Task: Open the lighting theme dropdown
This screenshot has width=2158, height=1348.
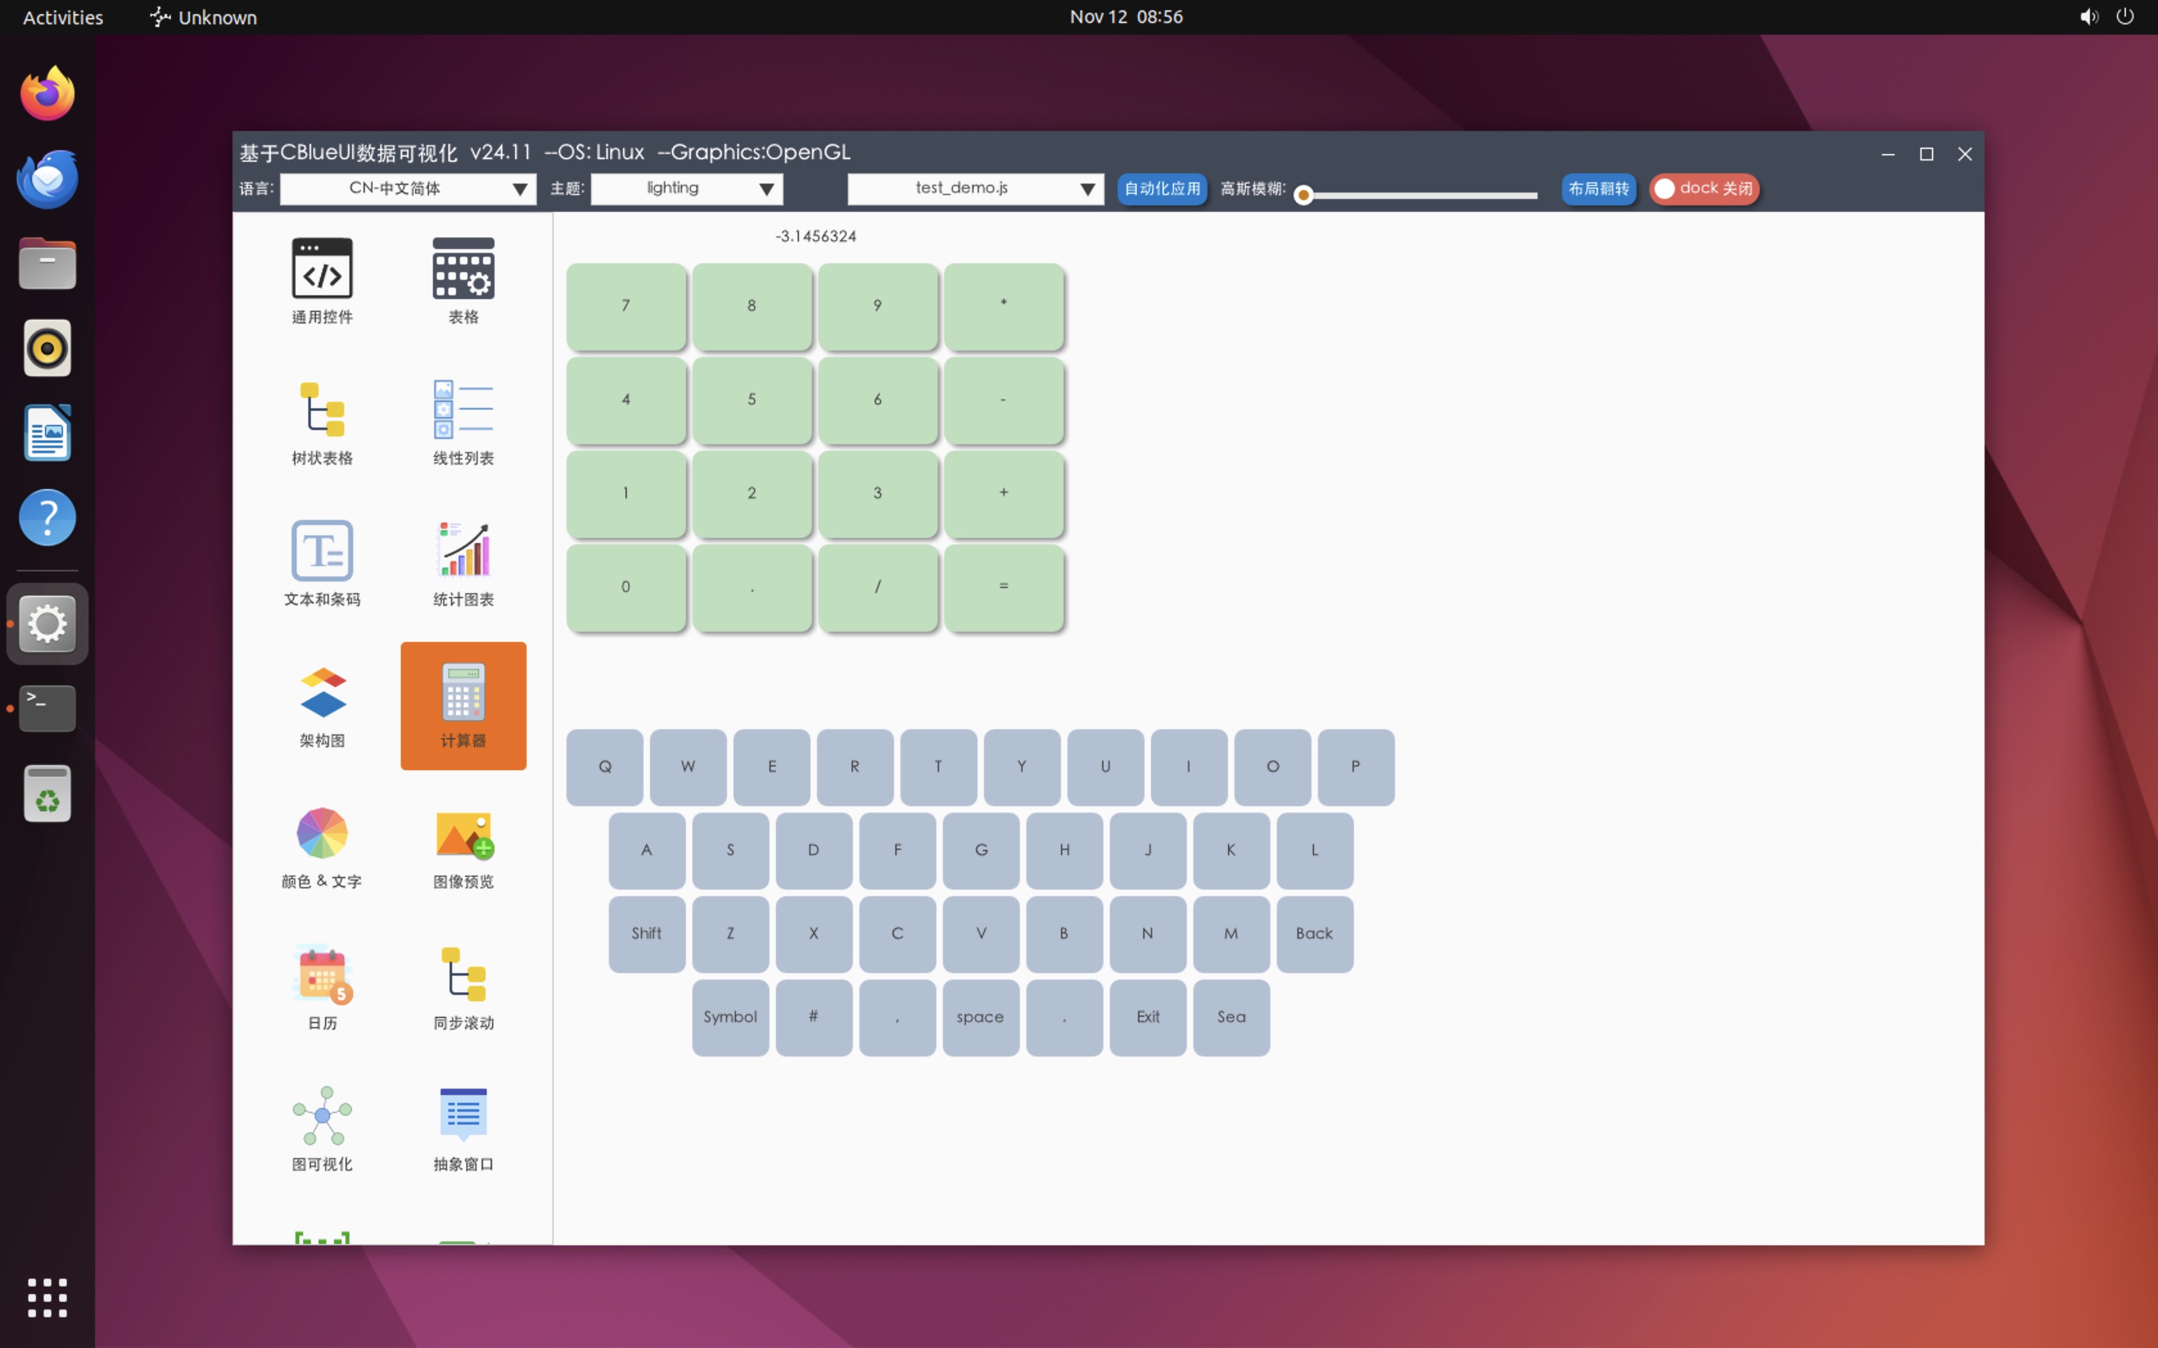Action: click(686, 189)
